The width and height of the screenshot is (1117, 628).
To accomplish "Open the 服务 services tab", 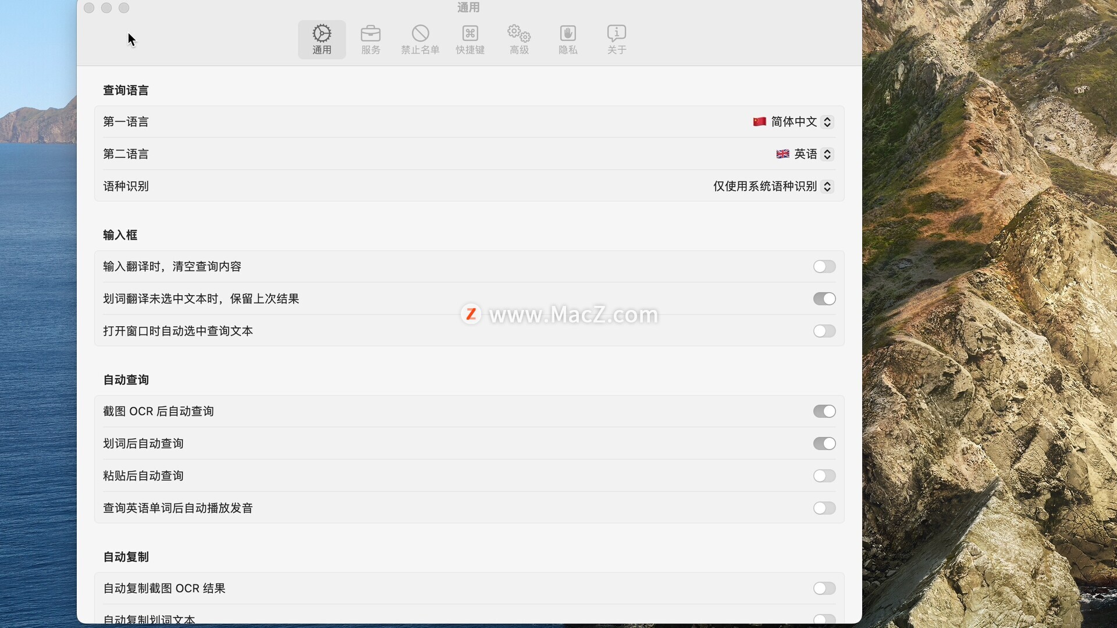I will pyautogui.click(x=371, y=40).
